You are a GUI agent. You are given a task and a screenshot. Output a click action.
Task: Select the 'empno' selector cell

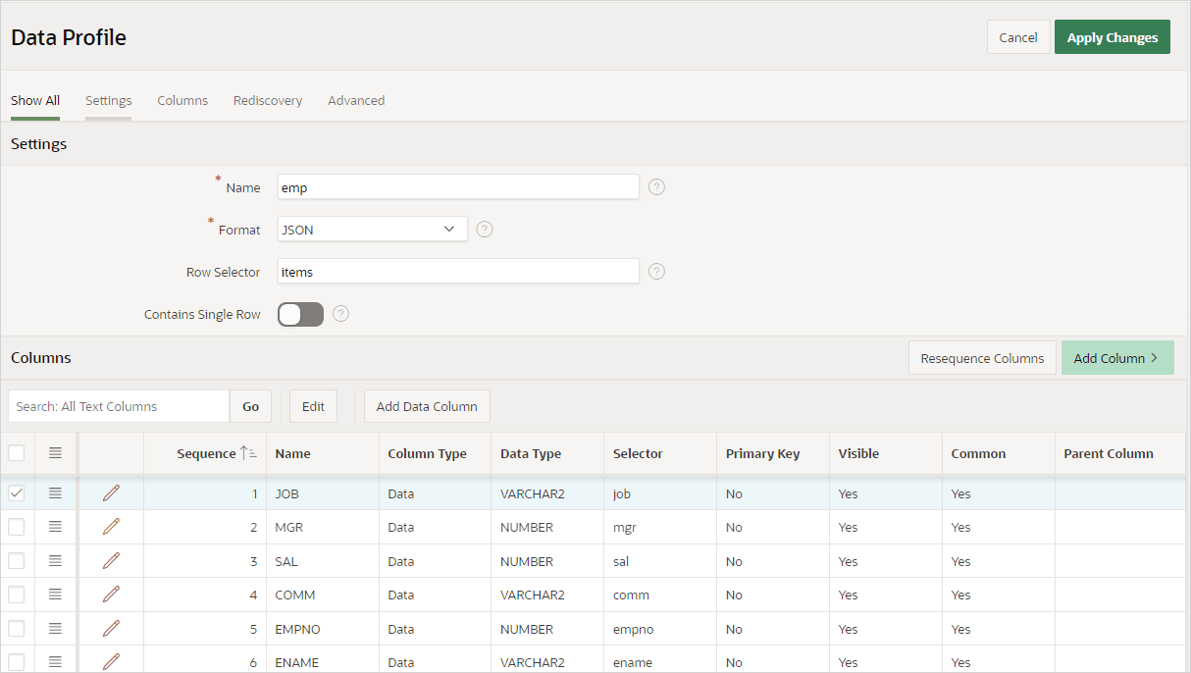click(x=660, y=629)
